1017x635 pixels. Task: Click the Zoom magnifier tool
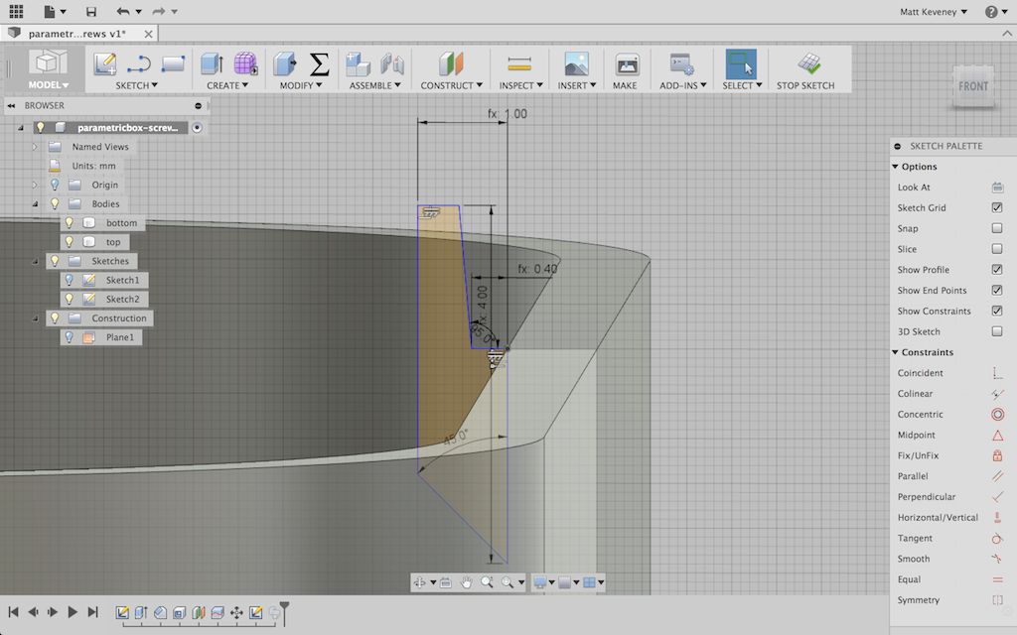click(x=487, y=582)
